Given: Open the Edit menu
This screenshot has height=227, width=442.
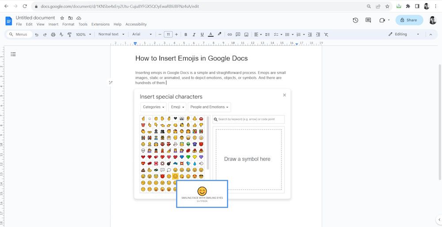Looking at the screenshot, I should coord(29,24).
